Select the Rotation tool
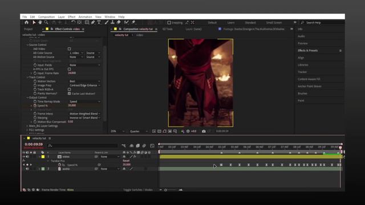 [x=73, y=22]
